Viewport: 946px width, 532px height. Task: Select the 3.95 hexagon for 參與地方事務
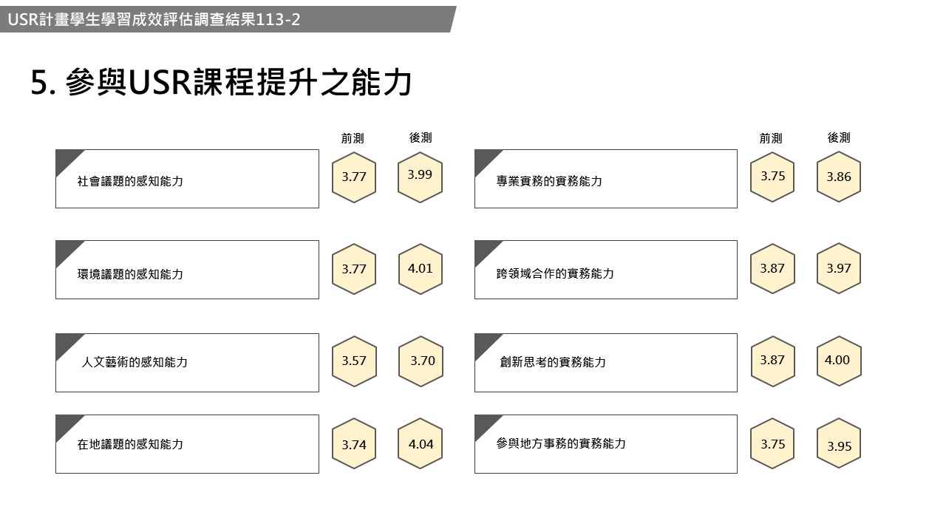point(839,445)
